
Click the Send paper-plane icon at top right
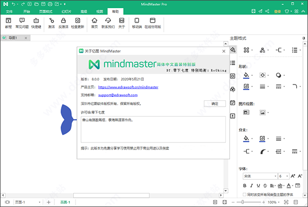(260, 11)
